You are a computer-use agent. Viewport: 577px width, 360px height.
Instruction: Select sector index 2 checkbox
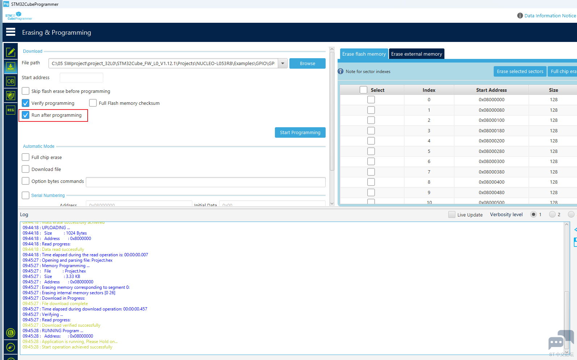tap(371, 120)
